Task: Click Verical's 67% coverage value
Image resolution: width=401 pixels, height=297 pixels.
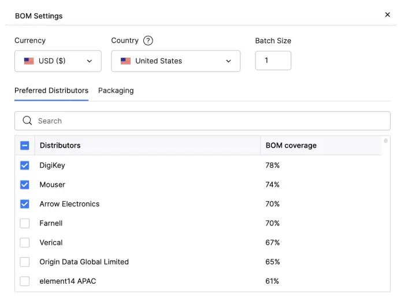Action: [272, 242]
